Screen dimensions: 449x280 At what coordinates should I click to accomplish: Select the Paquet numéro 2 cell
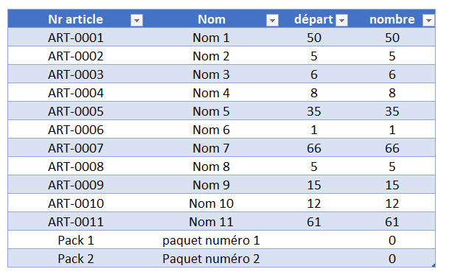pyautogui.click(x=212, y=259)
